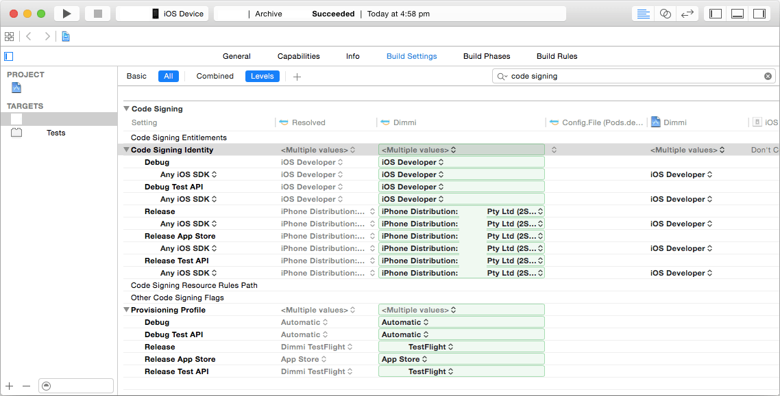Collapse the Code Signing Identity setting
780x396 pixels.
[126, 150]
